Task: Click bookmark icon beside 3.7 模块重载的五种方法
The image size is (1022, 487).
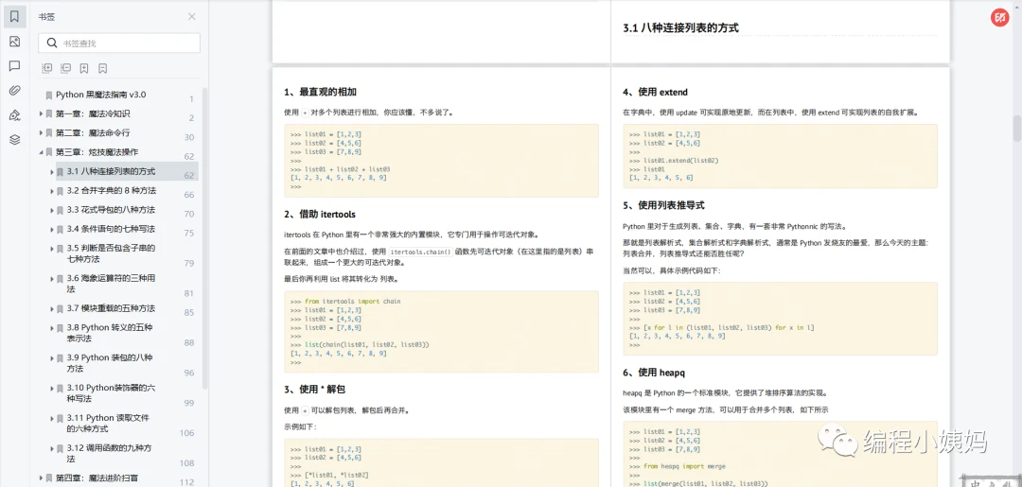Action: (60, 308)
